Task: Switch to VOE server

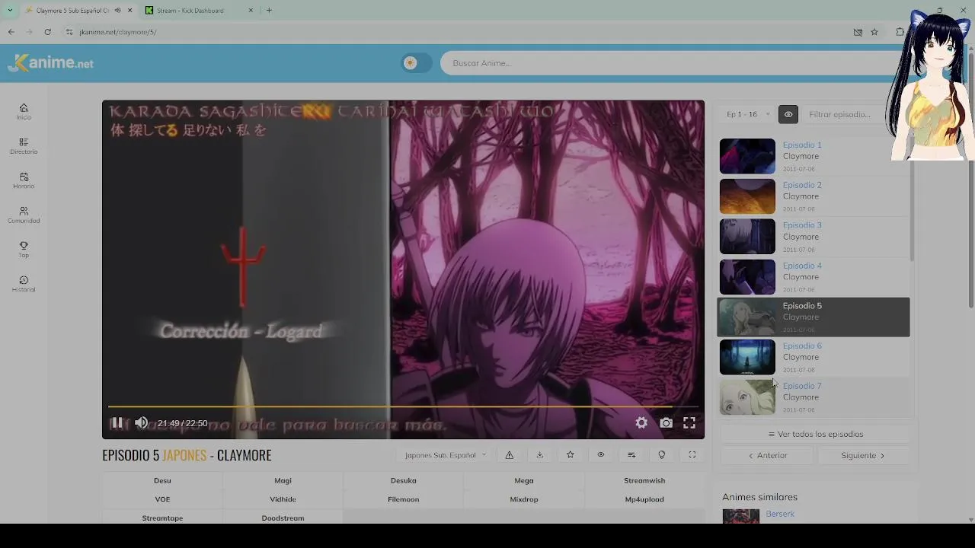Action: point(162,499)
